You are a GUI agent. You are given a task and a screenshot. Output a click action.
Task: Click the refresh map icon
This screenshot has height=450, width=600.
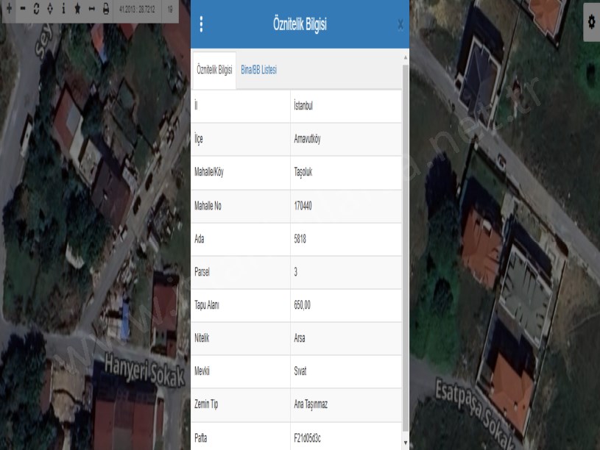(36, 12)
